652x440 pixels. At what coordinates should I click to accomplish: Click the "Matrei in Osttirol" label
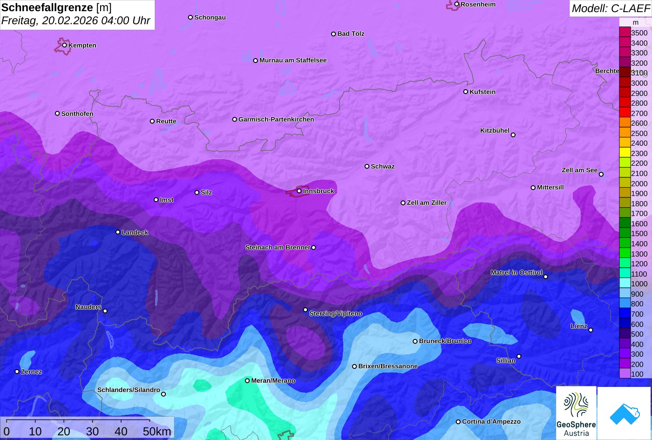click(516, 272)
